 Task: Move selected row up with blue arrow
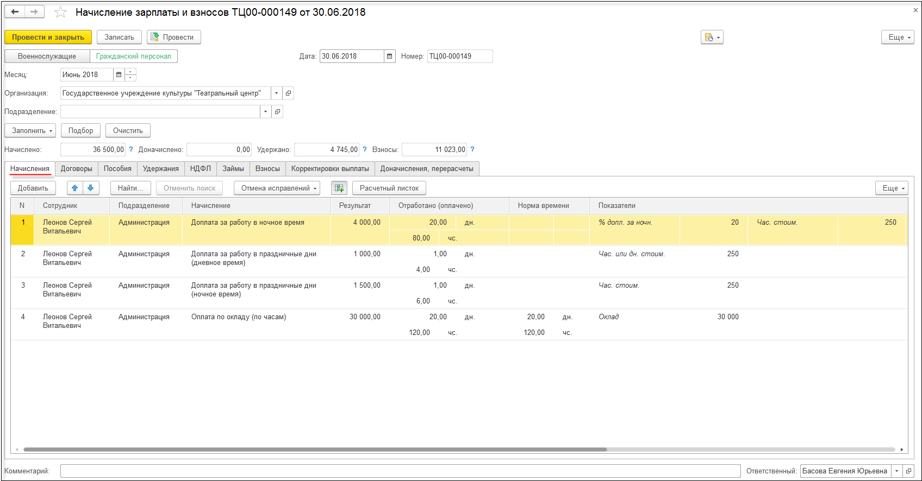(x=75, y=188)
